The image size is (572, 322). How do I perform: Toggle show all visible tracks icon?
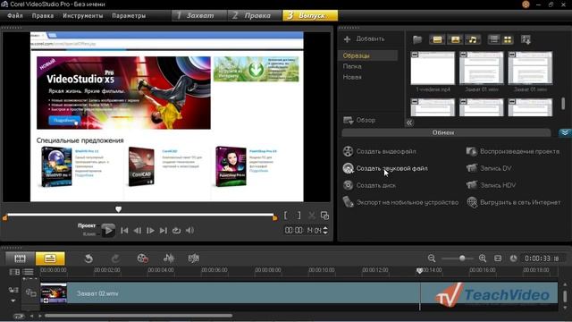click(x=14, y=272)
